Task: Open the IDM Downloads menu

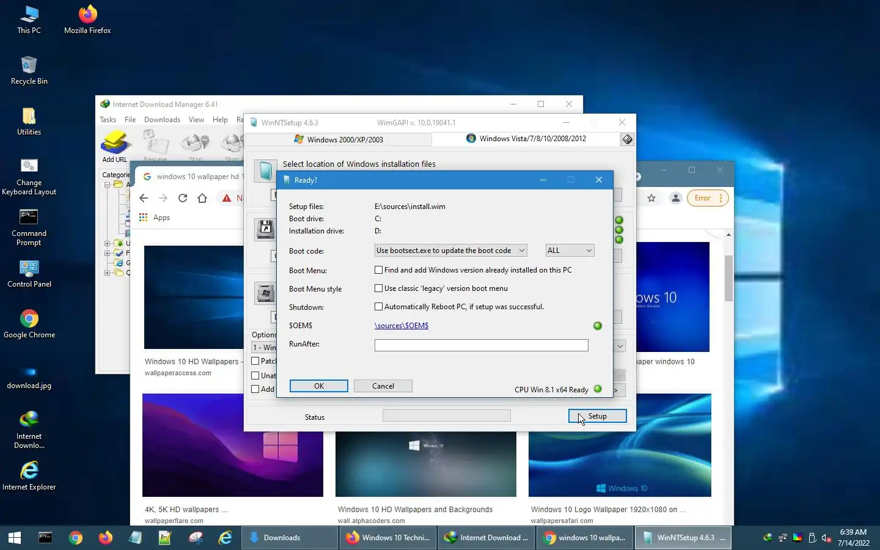Action: 162,120
